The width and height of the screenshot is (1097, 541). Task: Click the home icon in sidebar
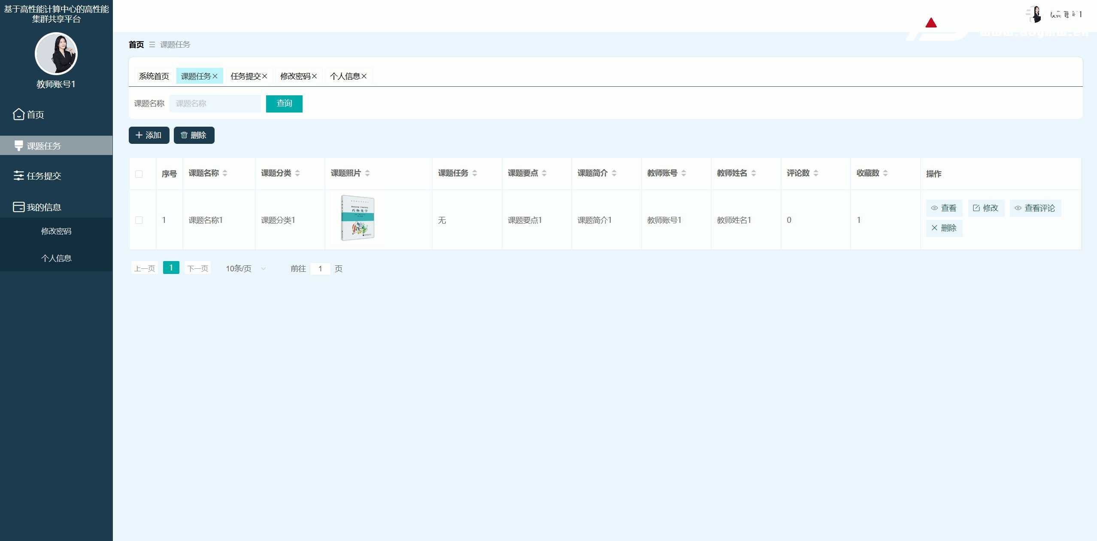(x=18, y=115)
